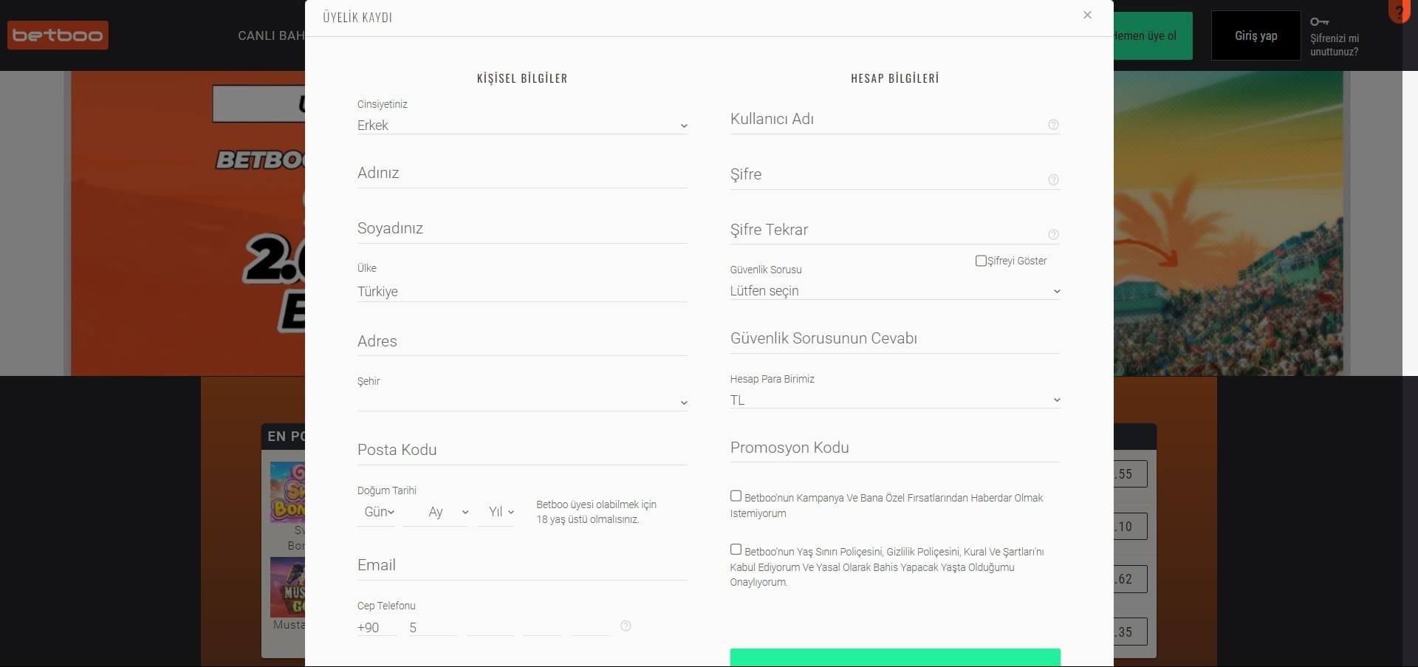The image size is (1418, 667).
Task: Enable the Şifreyi Göster checkbox
Action: tap(981, 261)
